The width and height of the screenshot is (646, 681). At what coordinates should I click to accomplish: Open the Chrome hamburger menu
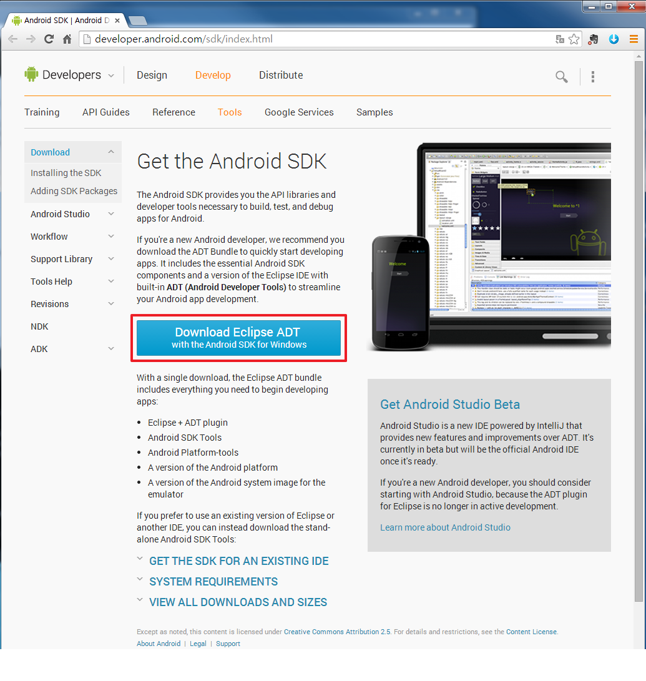(633, 39)
